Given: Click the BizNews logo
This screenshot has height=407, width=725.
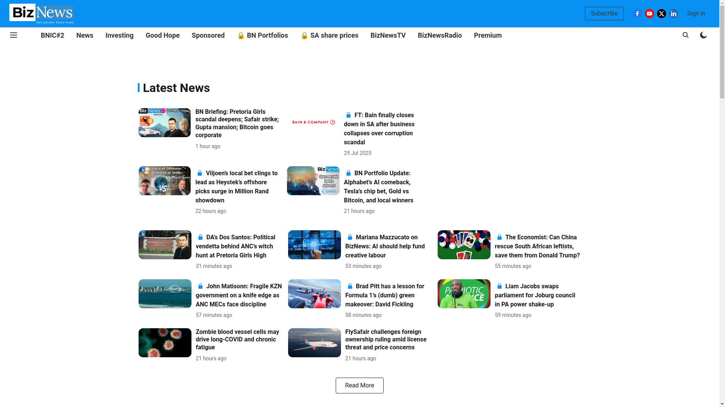Looking at the screenshot, I should pyautogui.click(x=42, y=14).
